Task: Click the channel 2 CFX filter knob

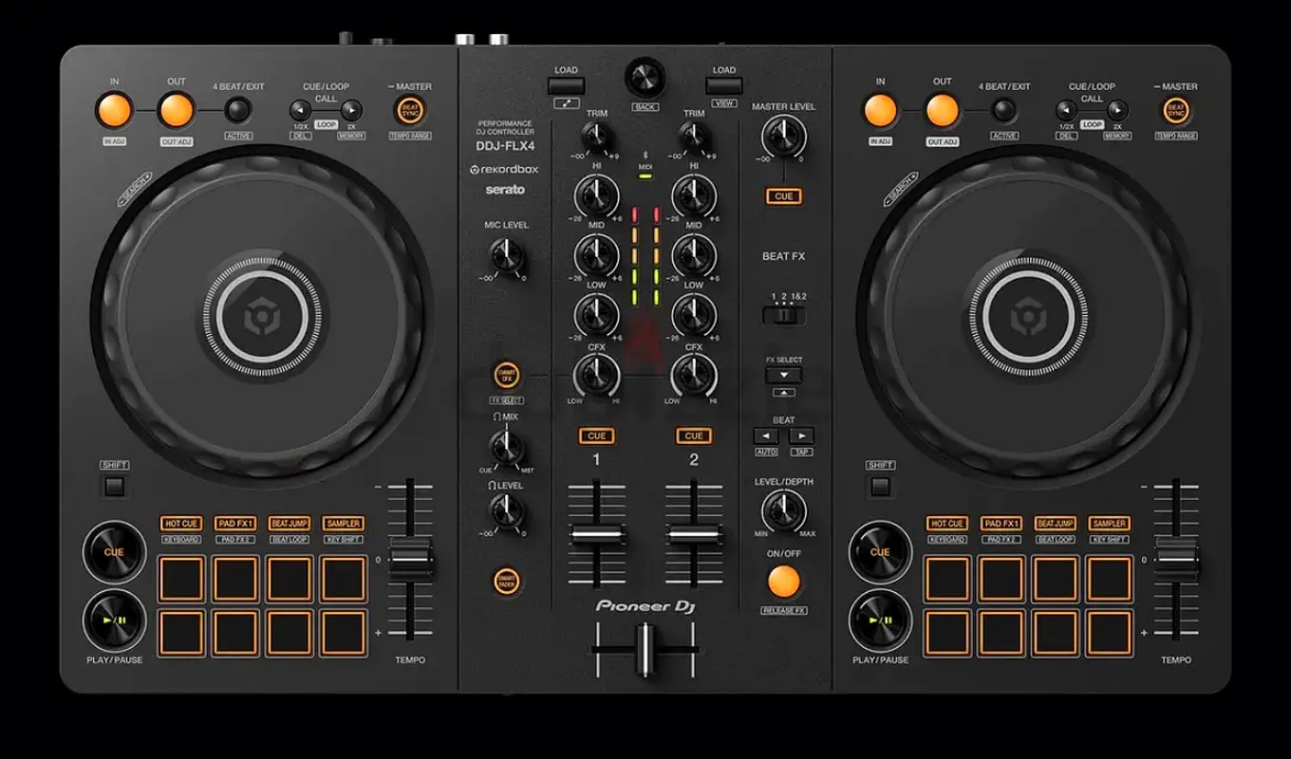Action: (x=694, y=375)
